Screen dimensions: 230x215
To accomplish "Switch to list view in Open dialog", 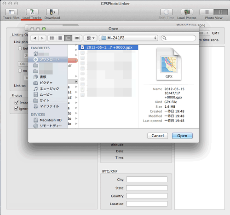I will click(x=60, y=38).
